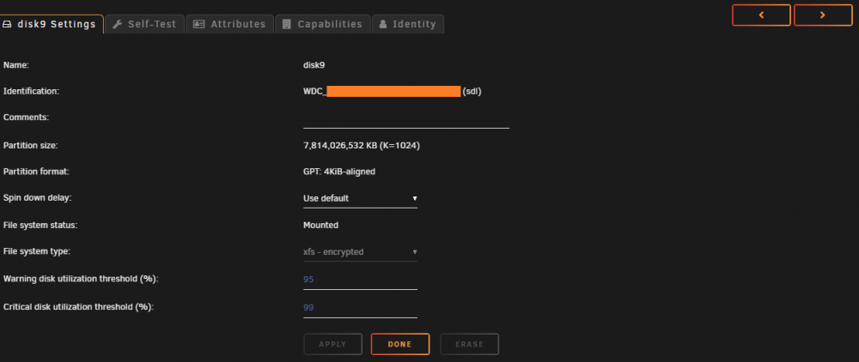The image size is (859, 362).
Task: Click the Comments input field
Action: [406, 118]
